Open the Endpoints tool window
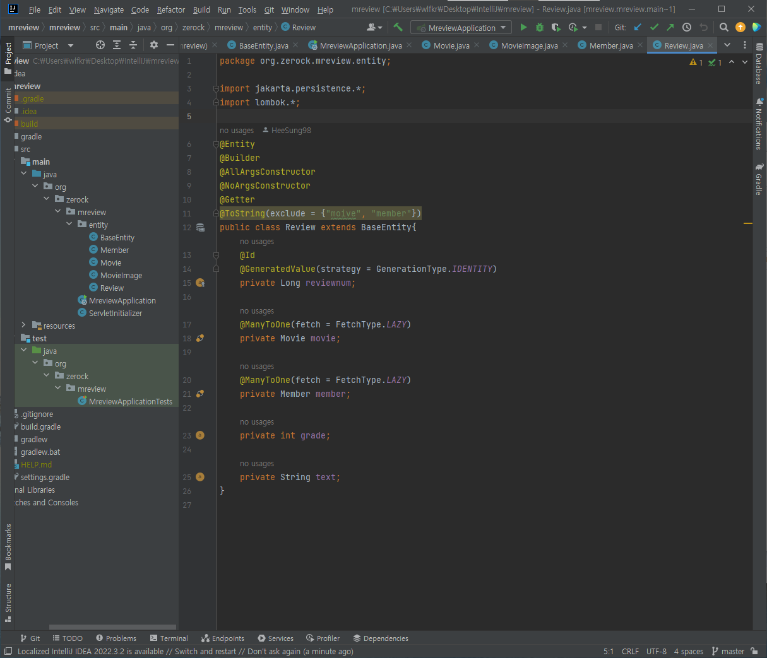 click(223, 638)
